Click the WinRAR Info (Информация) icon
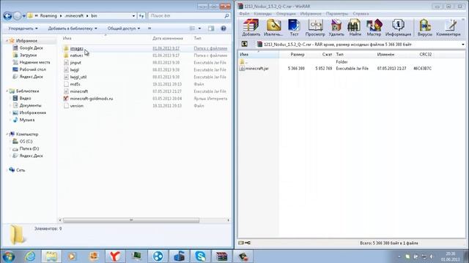 click(x=398, y=28)
